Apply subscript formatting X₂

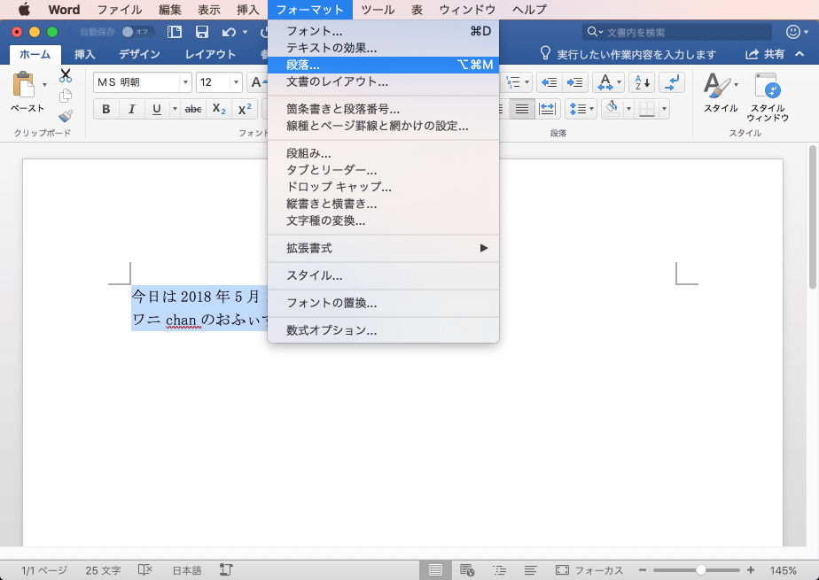(x=219, y=109)
